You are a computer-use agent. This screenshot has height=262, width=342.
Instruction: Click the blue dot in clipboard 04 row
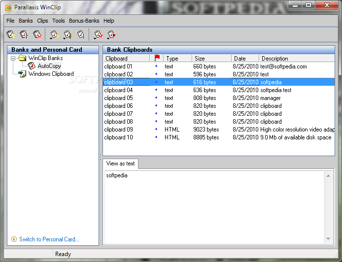[x=156, y=90]
